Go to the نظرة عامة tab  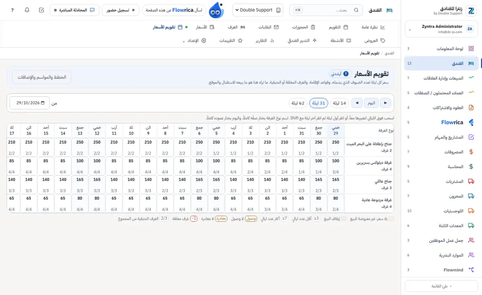(x=373, y=27)
